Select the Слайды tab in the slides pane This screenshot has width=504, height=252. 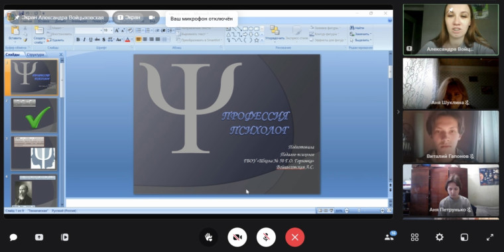(x=13, y=54)
